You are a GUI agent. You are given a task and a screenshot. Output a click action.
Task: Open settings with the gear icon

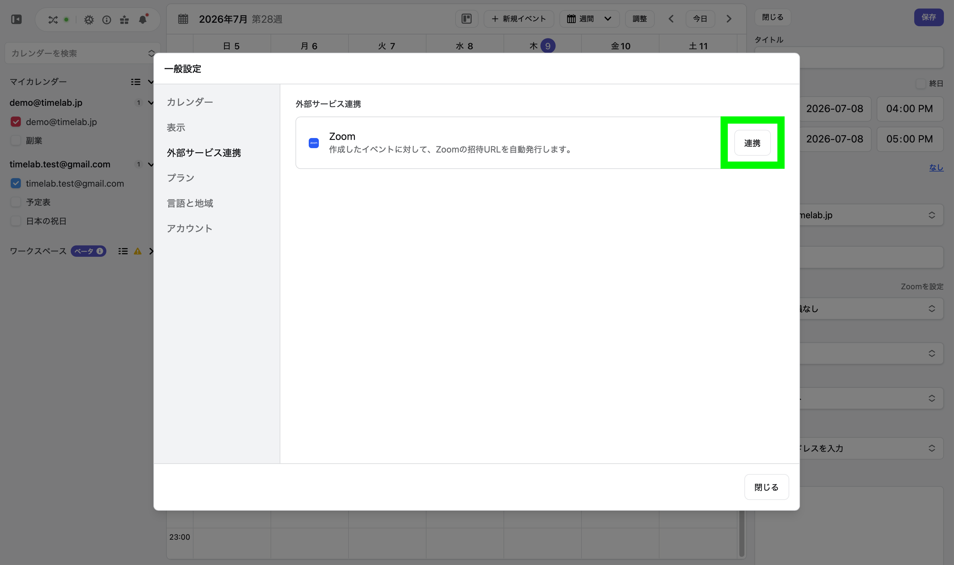(x=89, y=19)
